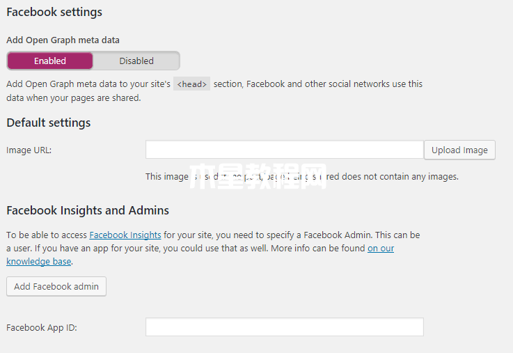The width and height of the screenshot is (513, 353).
Task: Click the "Add Open Graph meta data" label
Action: coord(63,40)
